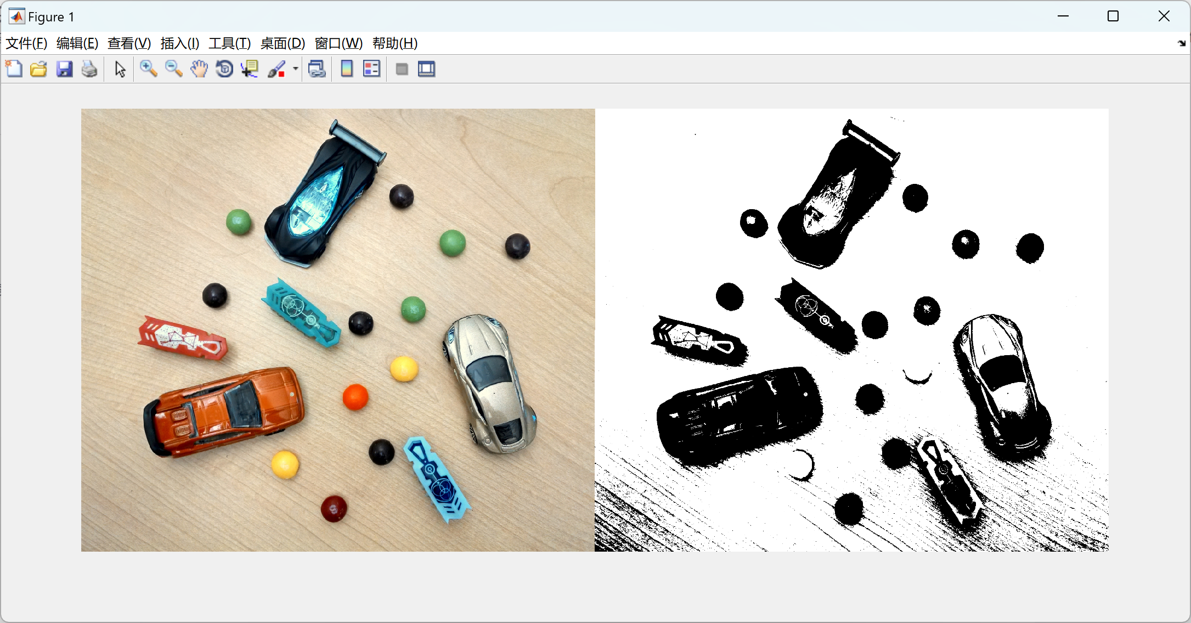The image size is (1191, 623).
Task: Insert Colorbar using gradient icon
Action: tap(347, 69)
